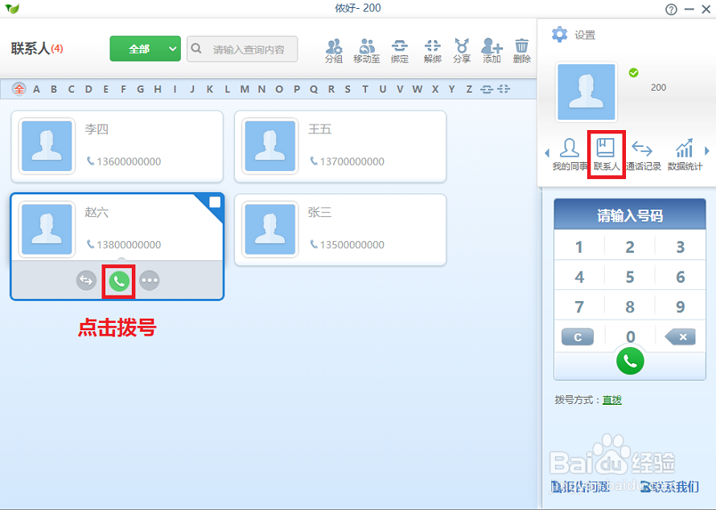Open the 全部 filter dropdown
The image size is (716, 510).
coord(145,48)
